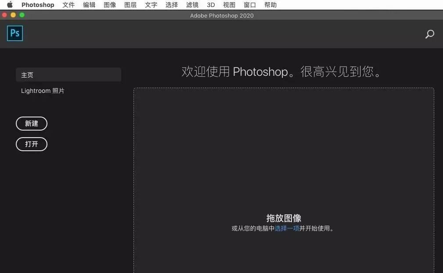
Task: Open the 文件 menu
Action: (68, 5)
